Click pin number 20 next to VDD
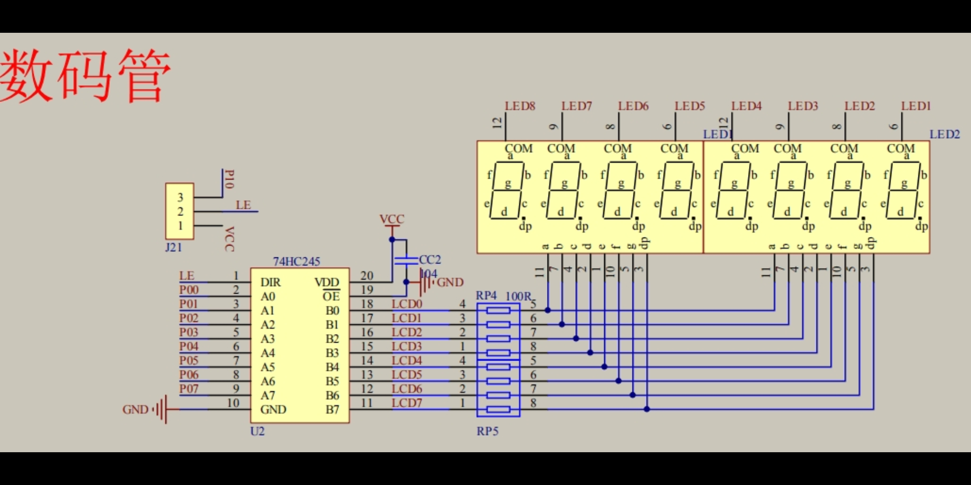This screenshot has height=485, width=971. [x=367, y=275]
